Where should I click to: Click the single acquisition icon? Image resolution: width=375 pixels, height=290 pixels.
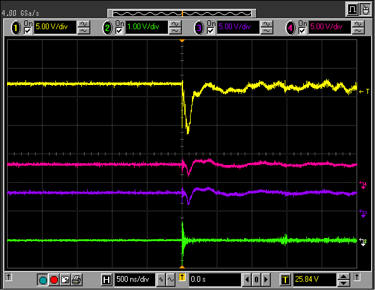coord(65,280)
